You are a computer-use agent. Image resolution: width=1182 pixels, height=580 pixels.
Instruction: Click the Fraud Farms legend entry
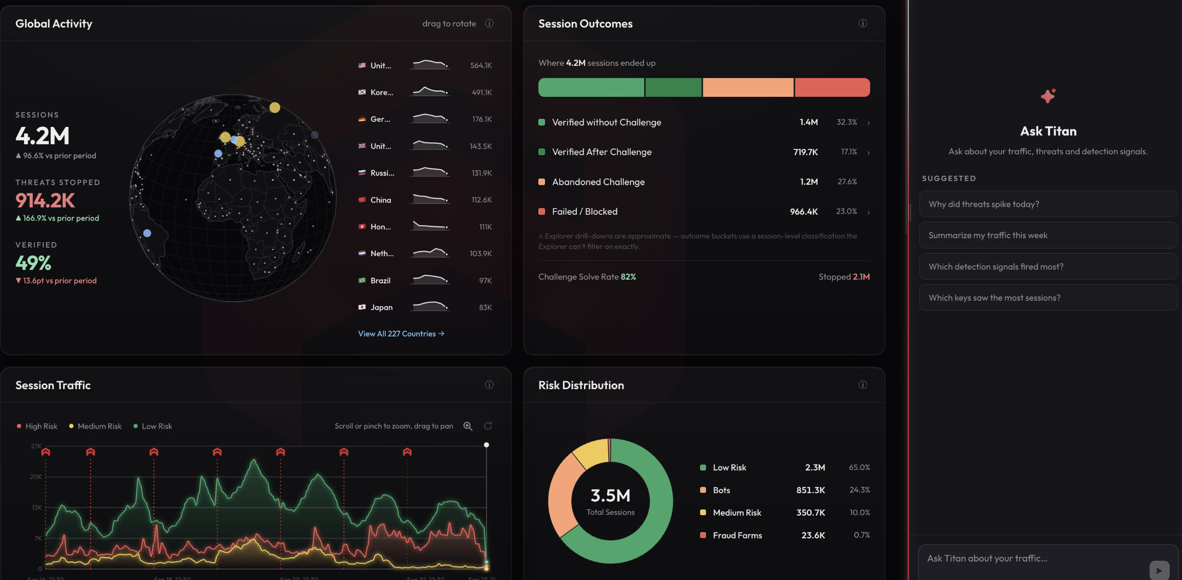point(785,535)
